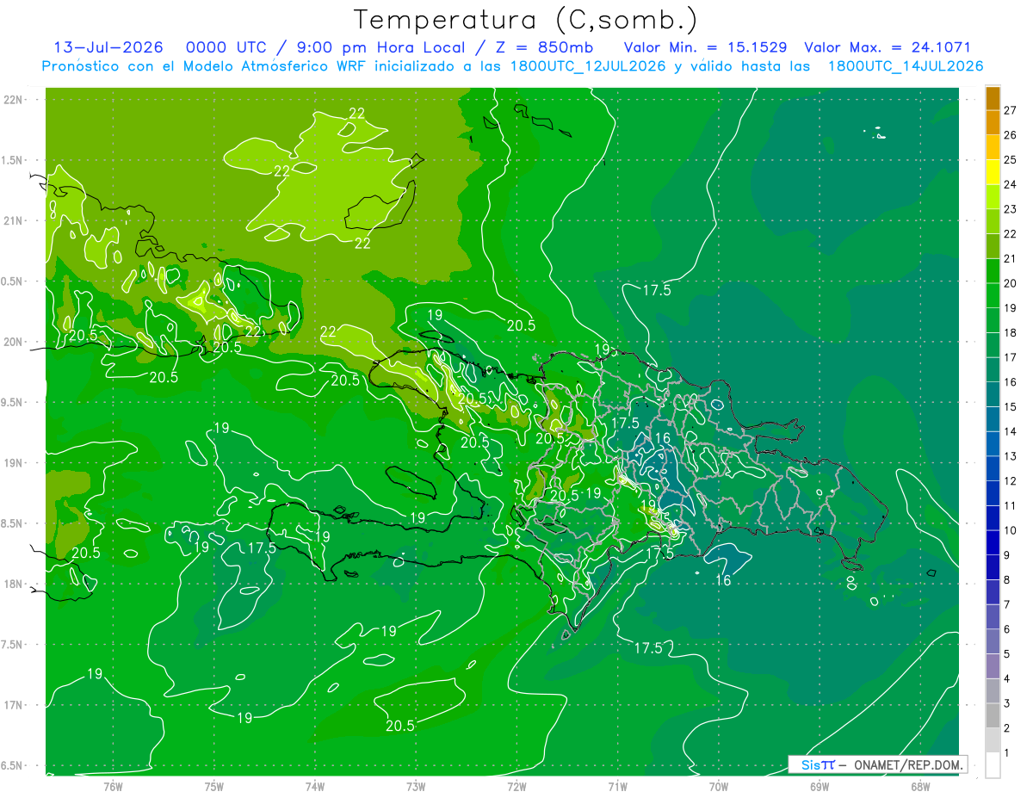Click the 68W longitude axis label
The width and height of the screenshot is (1033, 798).
click(x=919, y=786)
